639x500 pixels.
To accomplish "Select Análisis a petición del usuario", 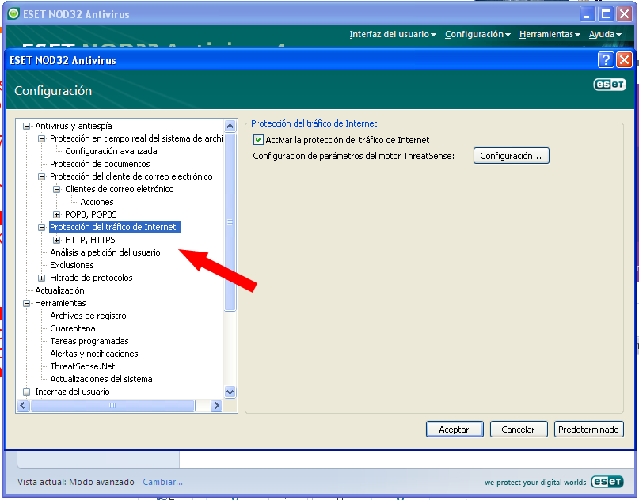I will (105, 252).
